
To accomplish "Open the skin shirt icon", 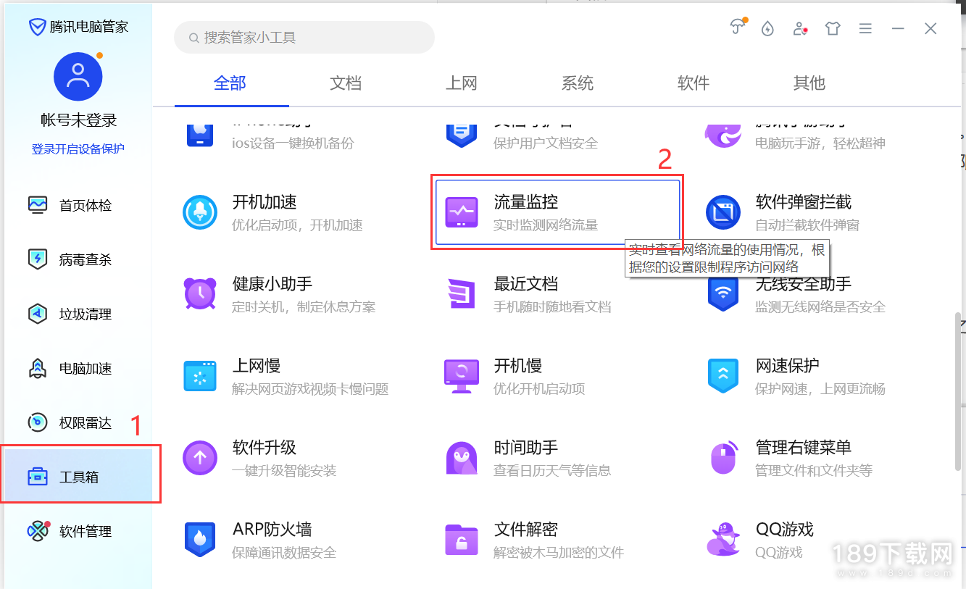I will [x=833, y=28].
